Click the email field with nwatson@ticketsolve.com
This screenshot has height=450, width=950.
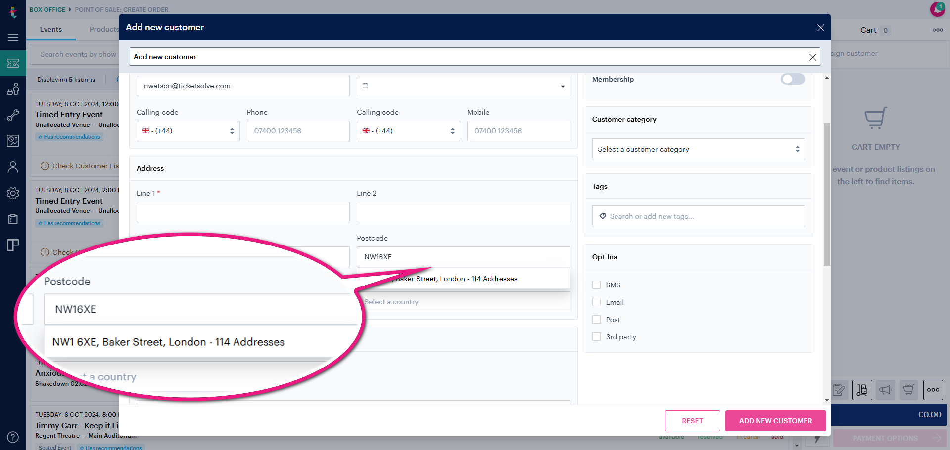click(243, 86)
